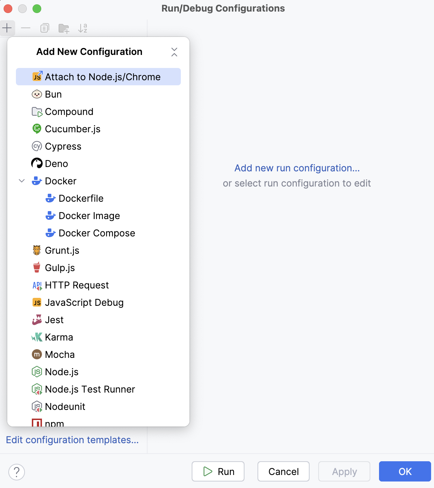The width and height of the screenshot is (434, 488).
Task: Click the New Folder toolbar icon
Action: (x=64, y=28)
